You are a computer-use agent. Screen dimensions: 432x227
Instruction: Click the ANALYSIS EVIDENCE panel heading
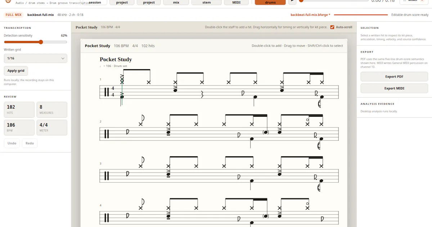tap(377, 104)
